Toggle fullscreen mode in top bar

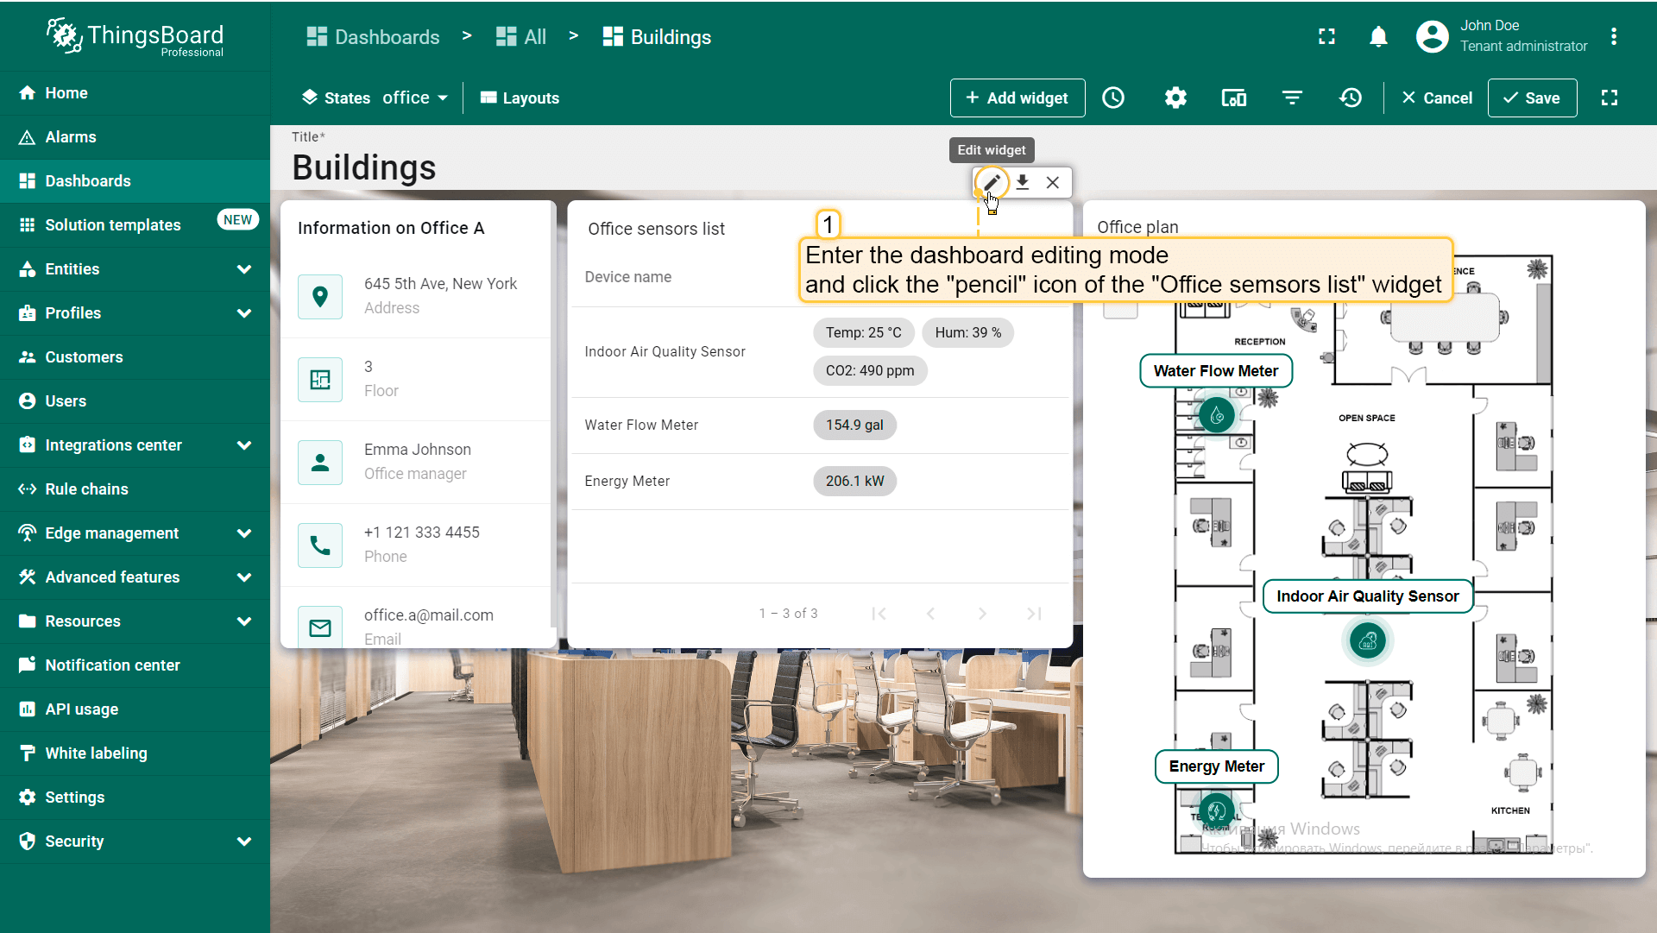pos(1327,36)
